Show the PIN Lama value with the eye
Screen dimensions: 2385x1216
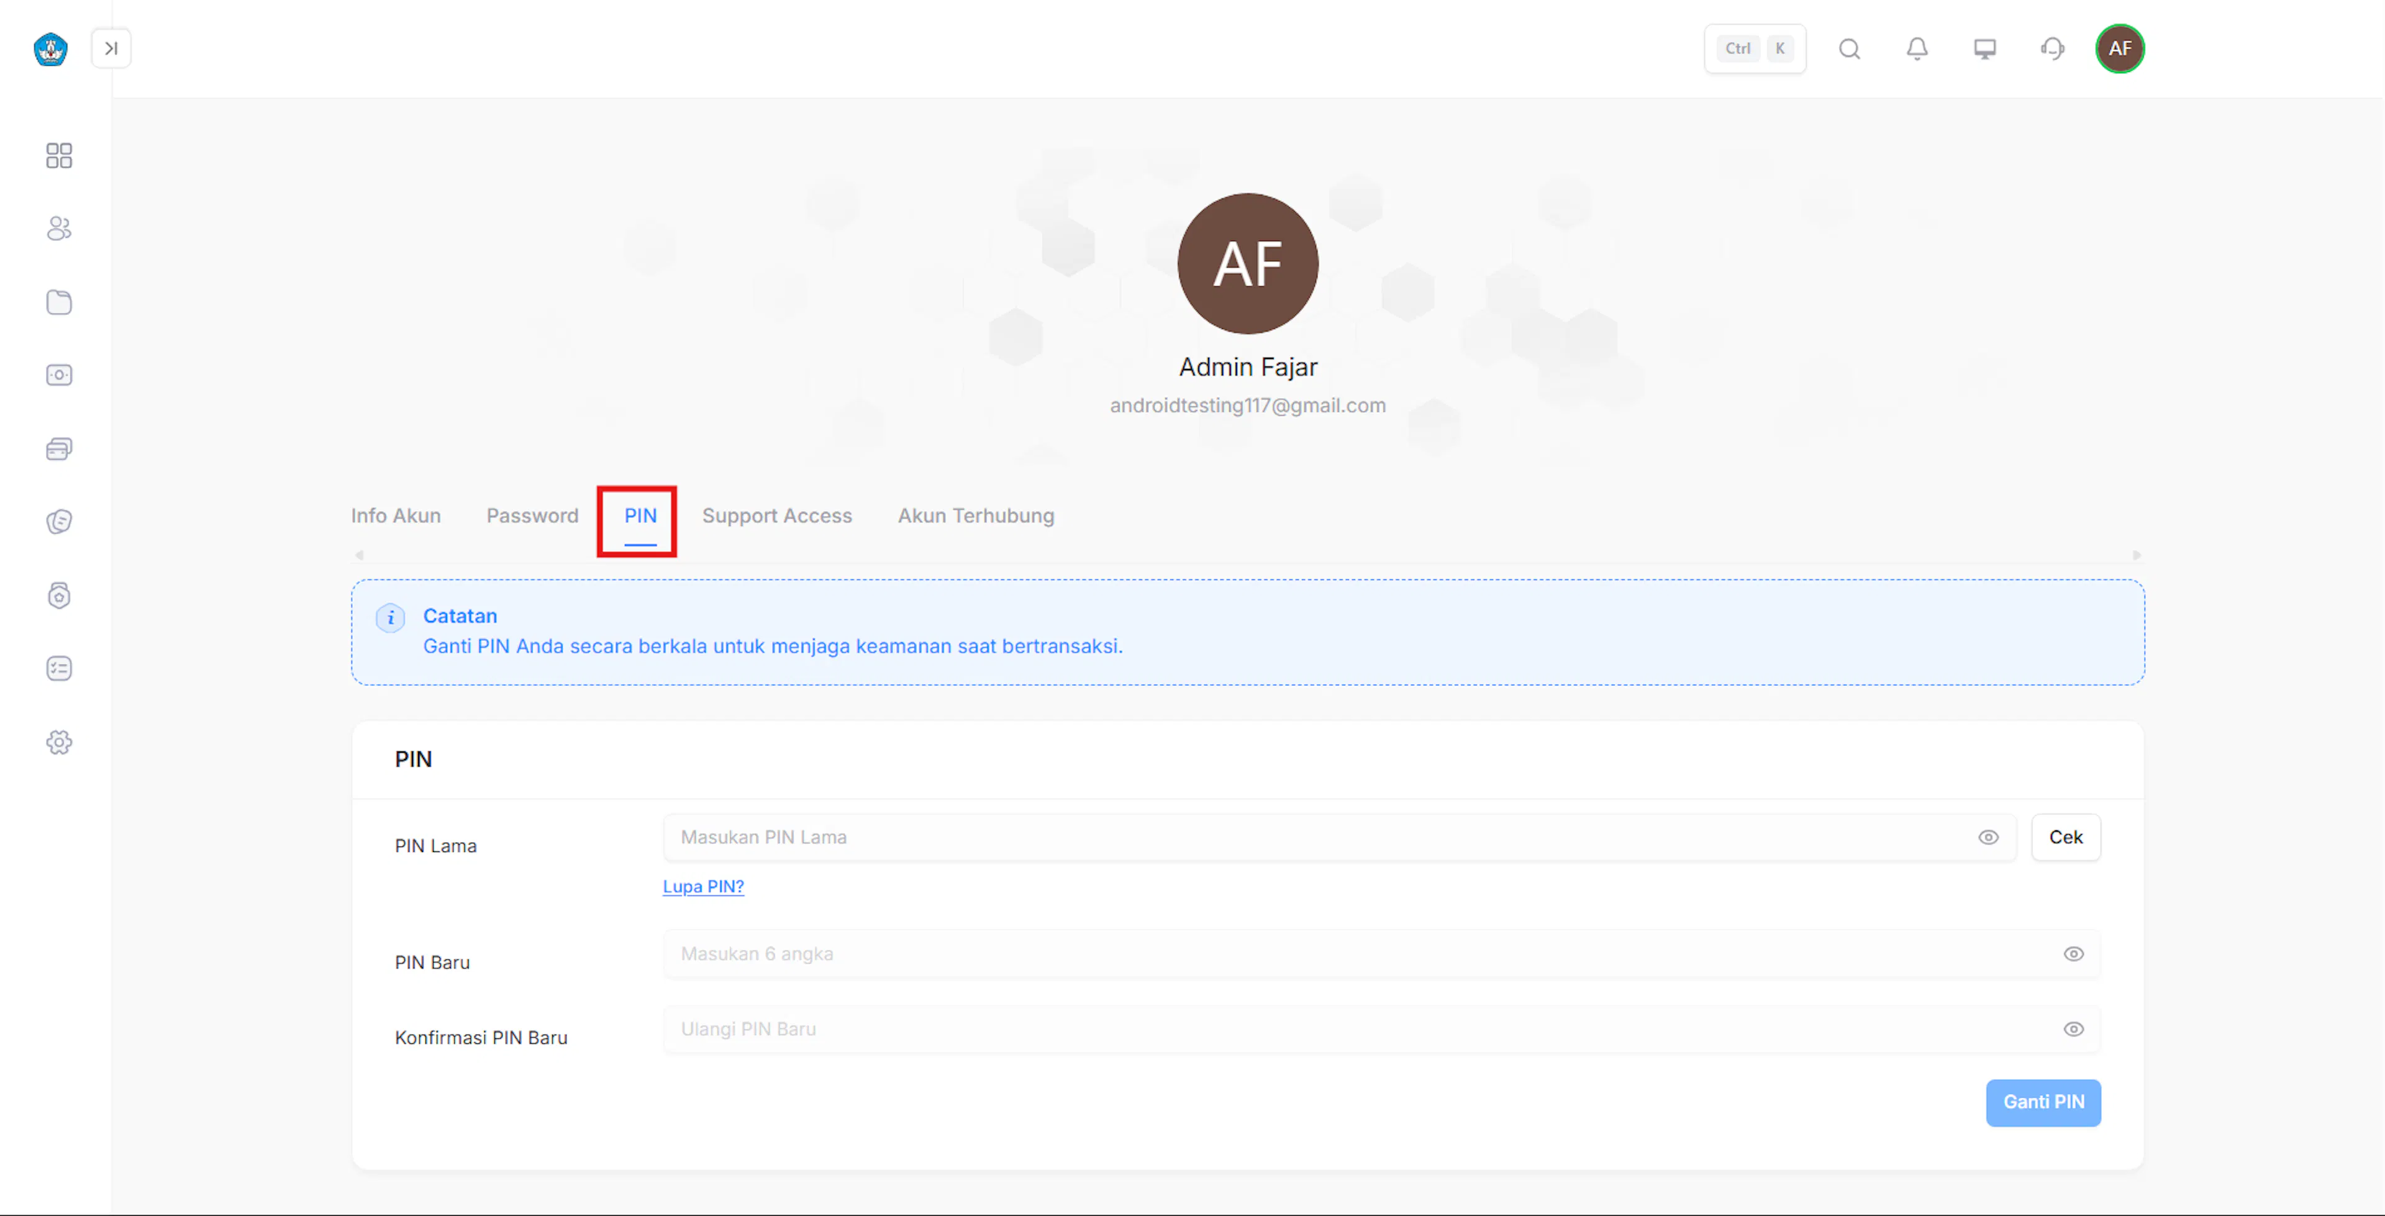1987,837
